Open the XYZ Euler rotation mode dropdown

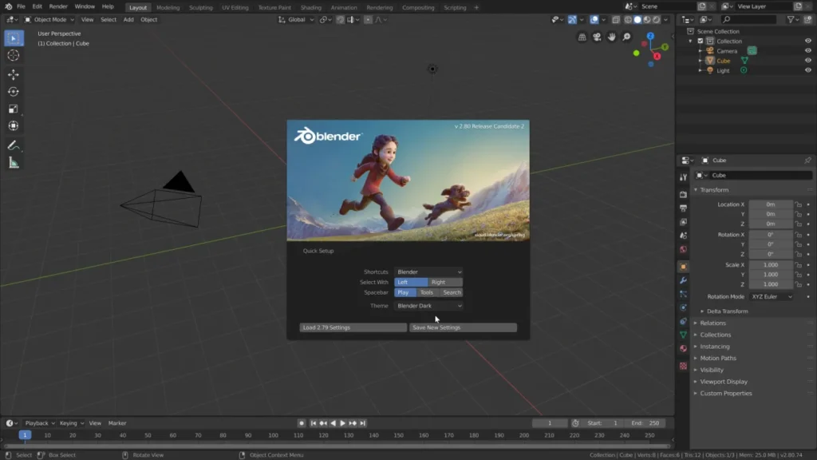(x=771, y=295)
